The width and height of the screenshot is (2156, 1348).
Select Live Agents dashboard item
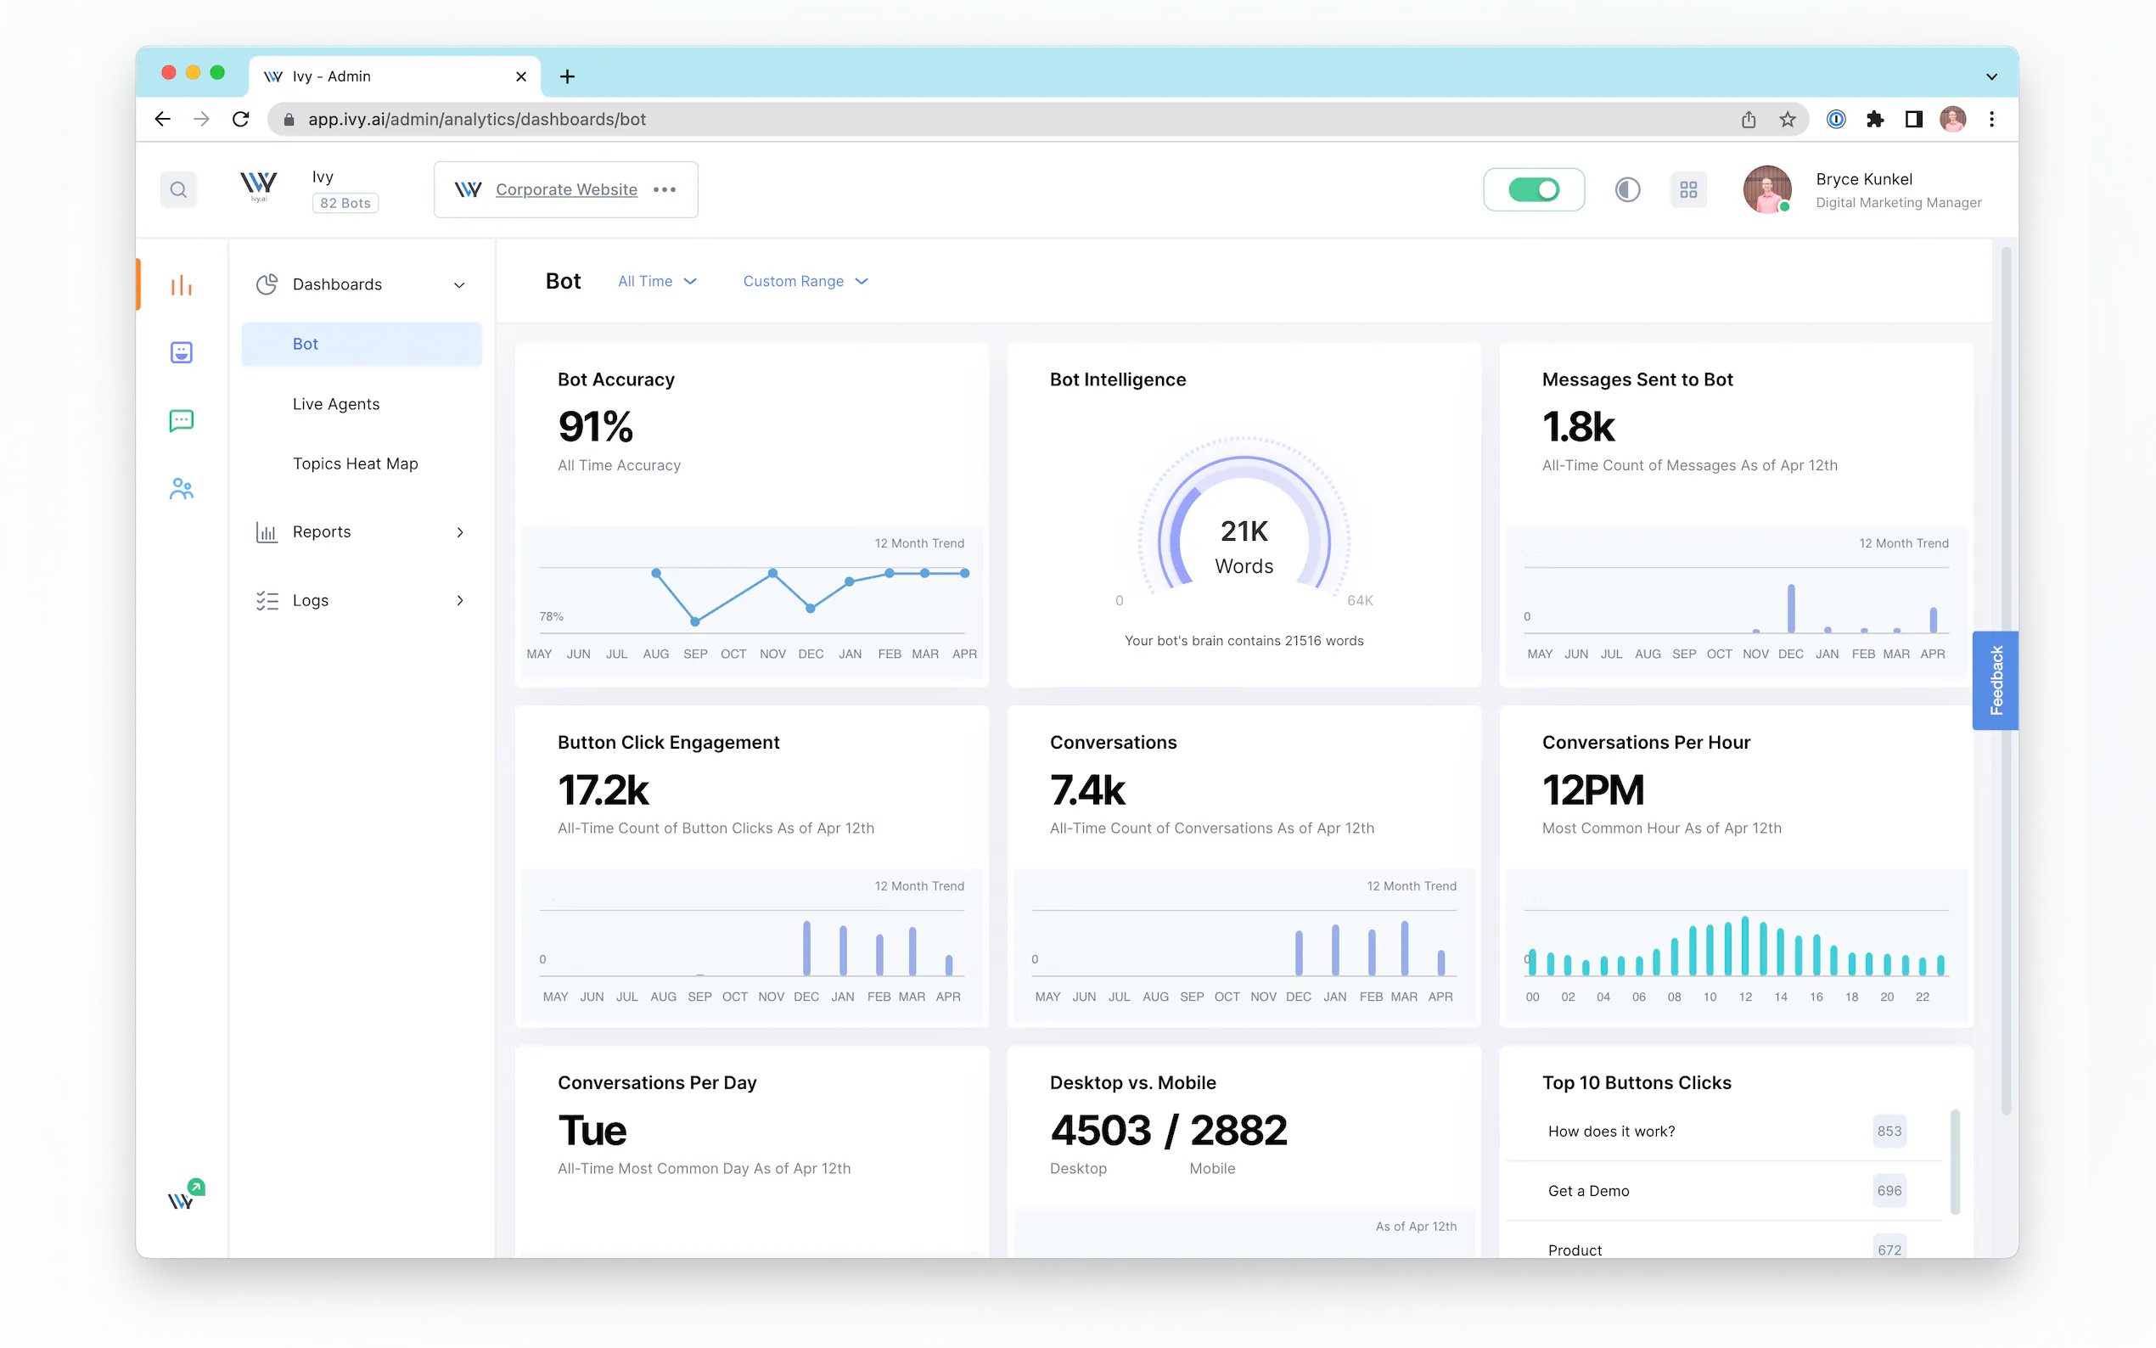coord(335,404)
